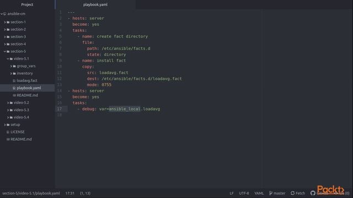The width and height of the screenshot is (353, 198).
Task: Click the section-2 folder icon
Action: pyautogui.click(x=8, y=29)
